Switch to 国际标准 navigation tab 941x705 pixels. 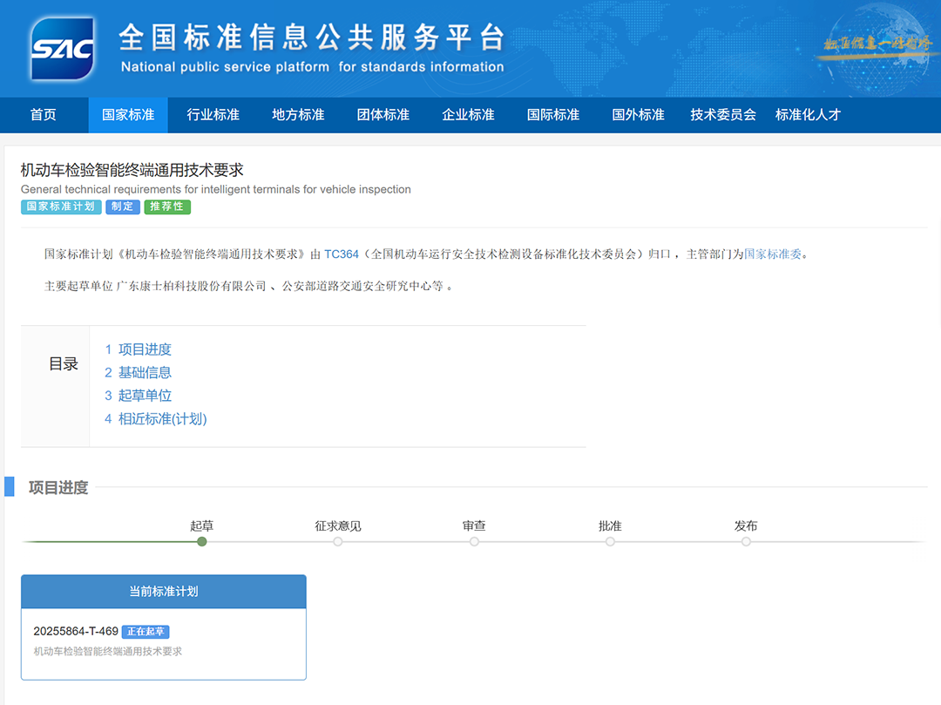(552, 114)
